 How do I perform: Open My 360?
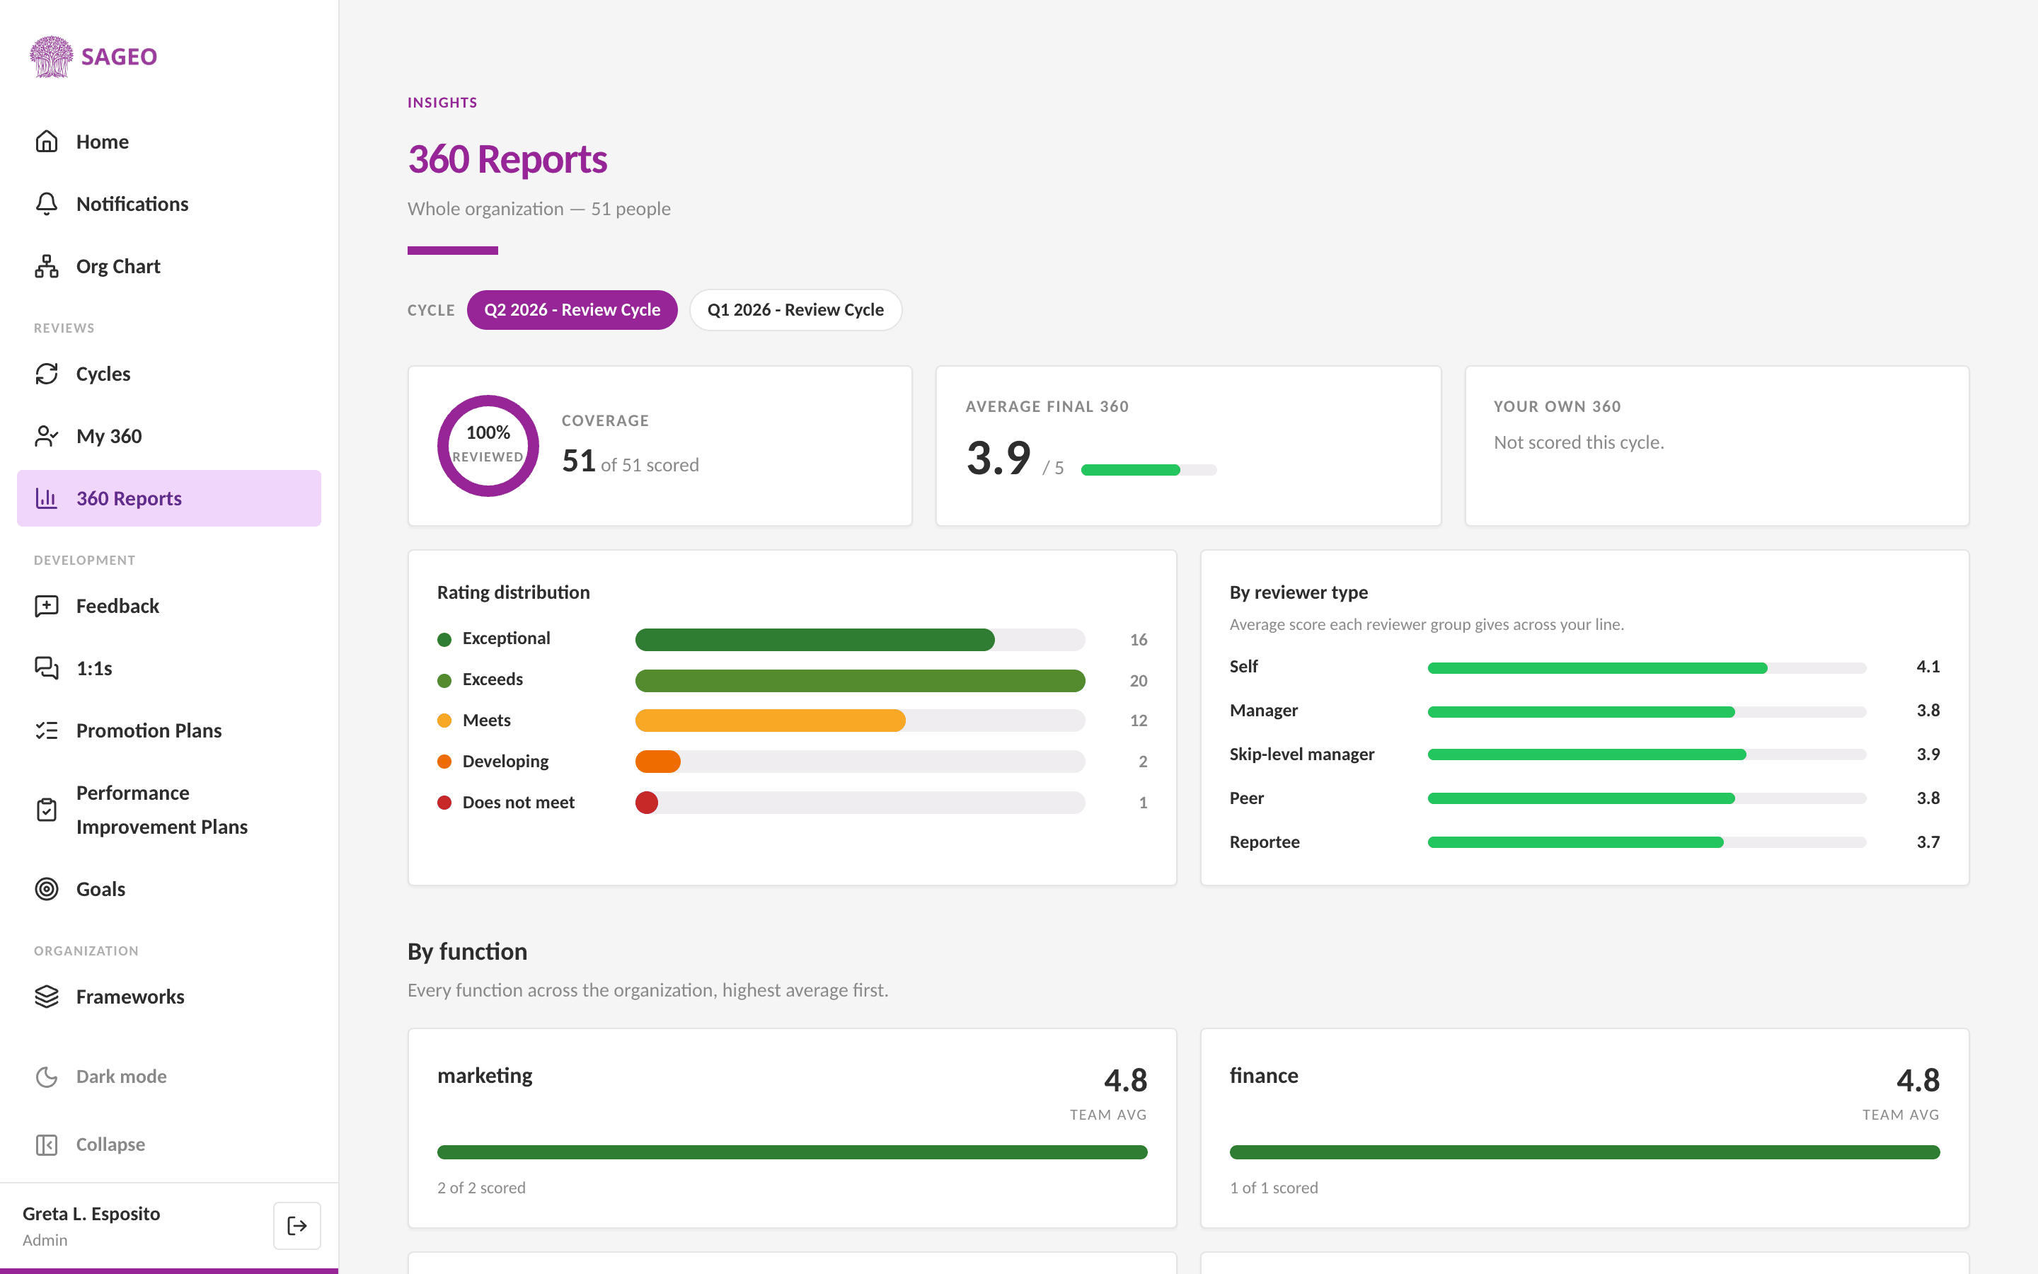[x=169, y=435]
